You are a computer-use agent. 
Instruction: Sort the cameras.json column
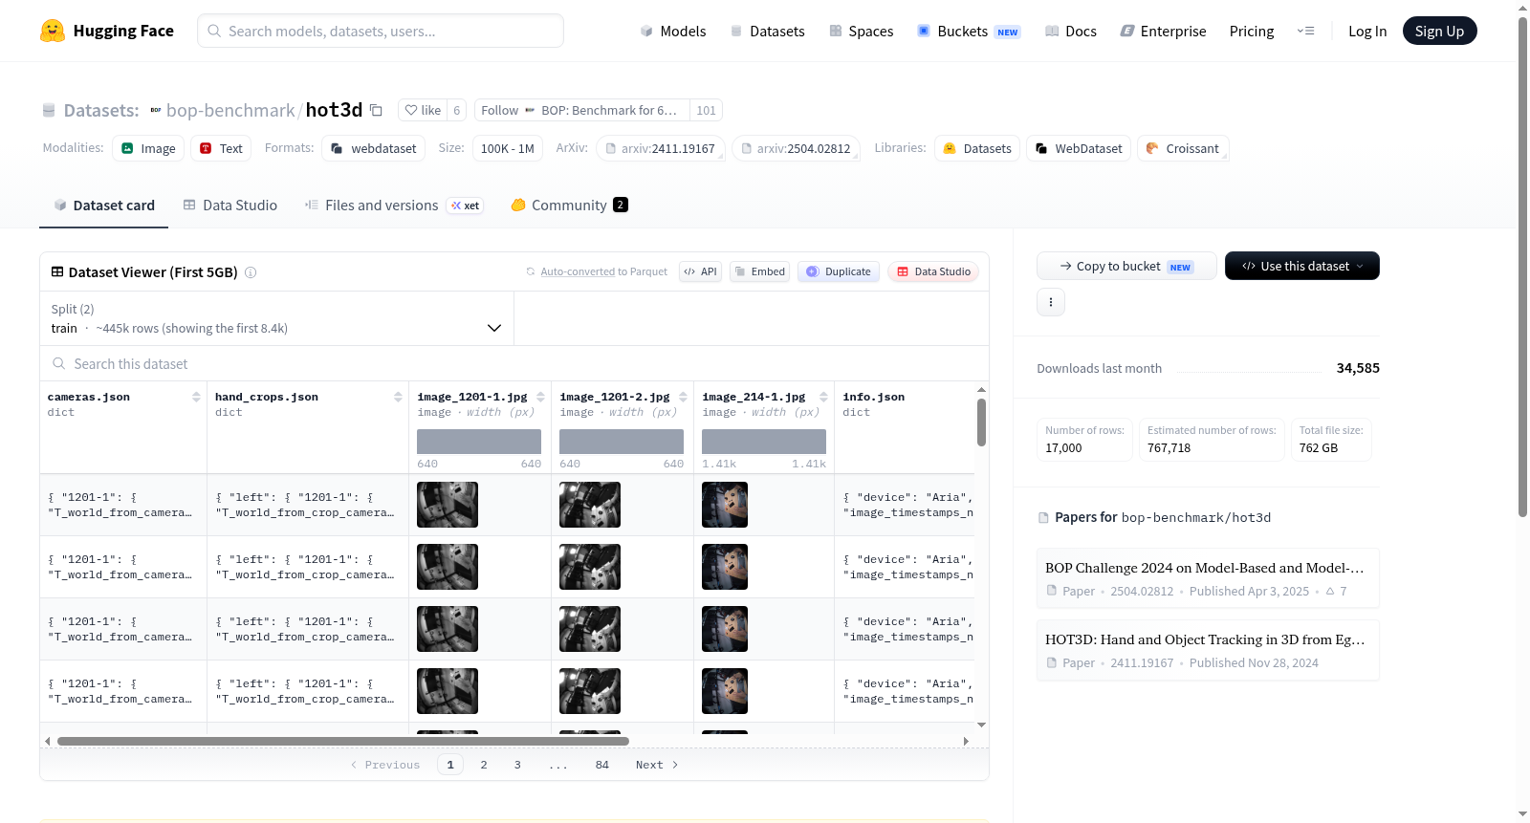coord(196,397)
